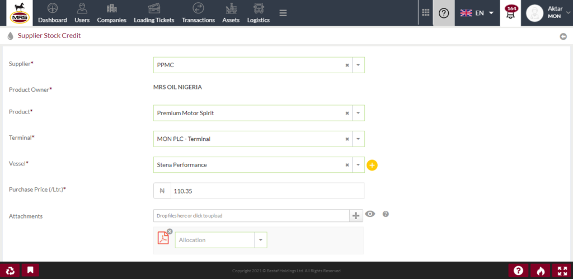
Task: Open the hamburger overflow menu
Action: pos(283,13)
